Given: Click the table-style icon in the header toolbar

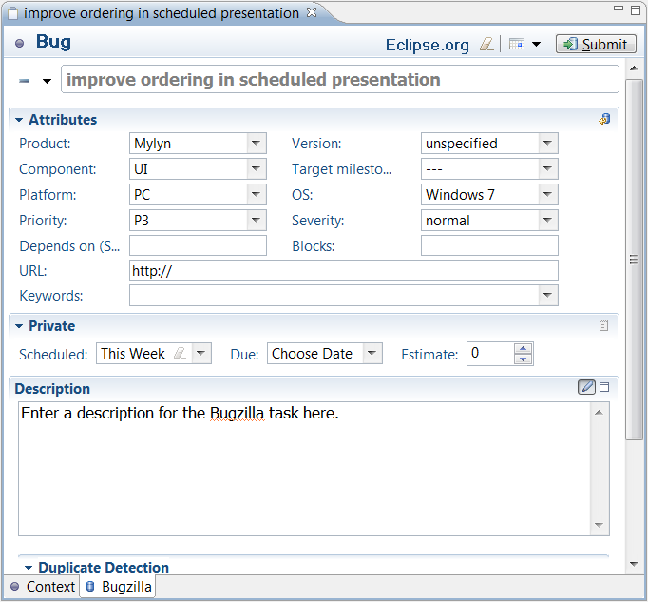Looking at the screenshot, I should click(517, 44).
